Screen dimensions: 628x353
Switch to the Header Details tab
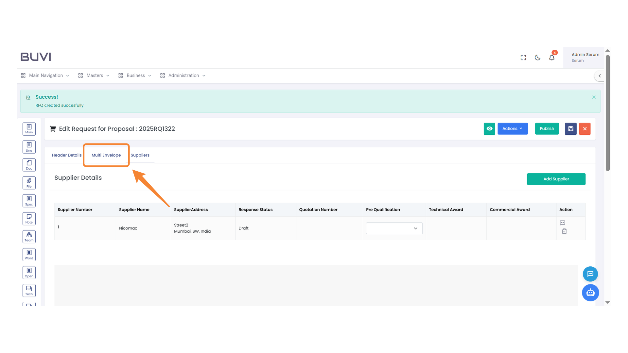coord(67,155)
